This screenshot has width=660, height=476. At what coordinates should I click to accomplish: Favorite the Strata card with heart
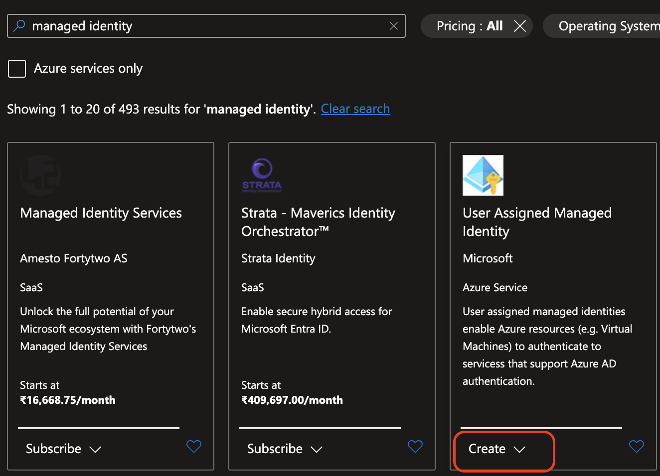tap(415, 446)
